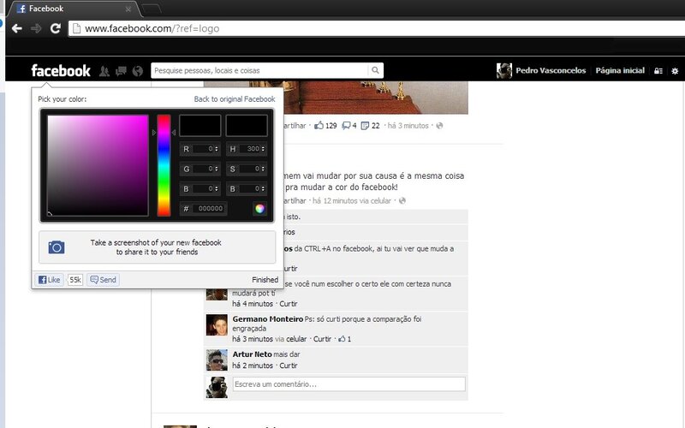Click the 55k like count box

point(75,280)
